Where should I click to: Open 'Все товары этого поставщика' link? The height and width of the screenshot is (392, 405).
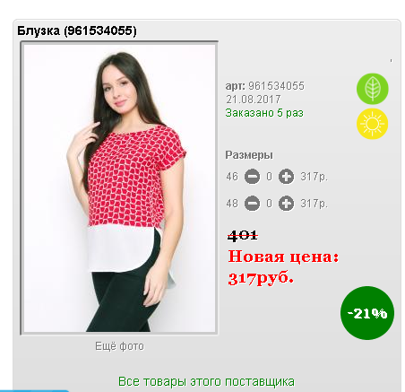(206, 381)
